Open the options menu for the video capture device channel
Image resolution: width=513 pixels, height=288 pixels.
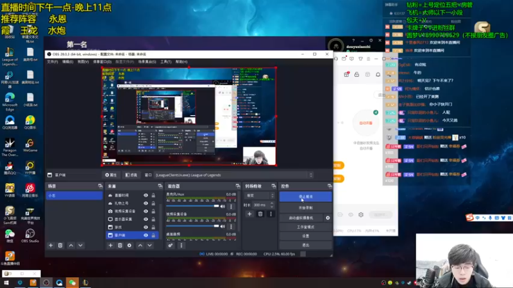231,227
